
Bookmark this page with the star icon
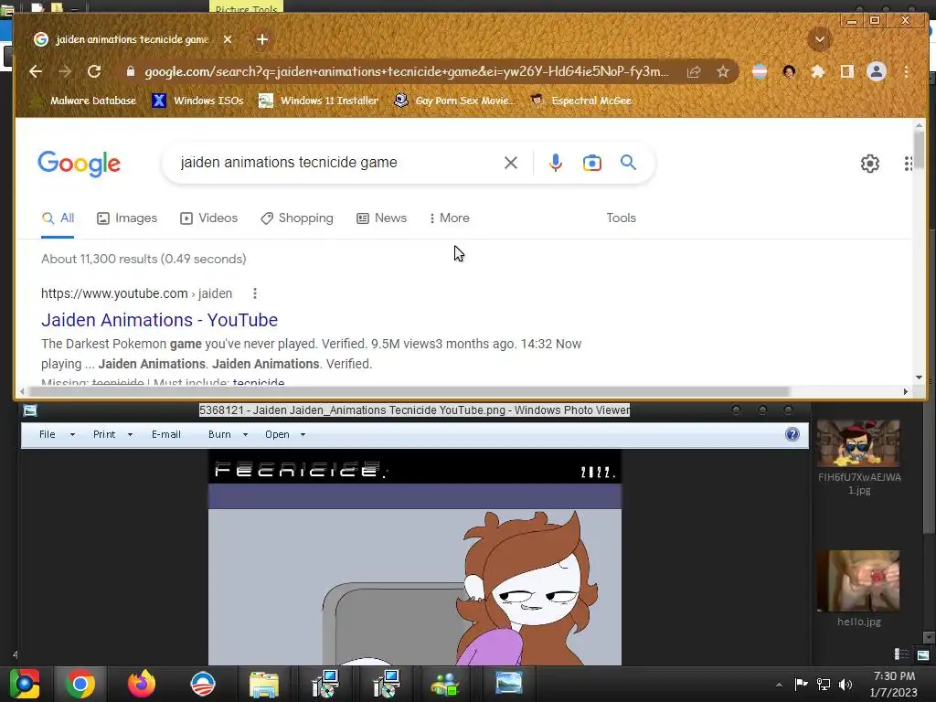point(723,71)
